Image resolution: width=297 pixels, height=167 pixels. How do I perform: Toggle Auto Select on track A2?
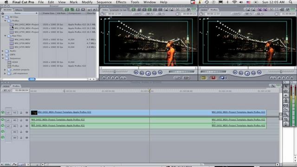coord(27,126)
